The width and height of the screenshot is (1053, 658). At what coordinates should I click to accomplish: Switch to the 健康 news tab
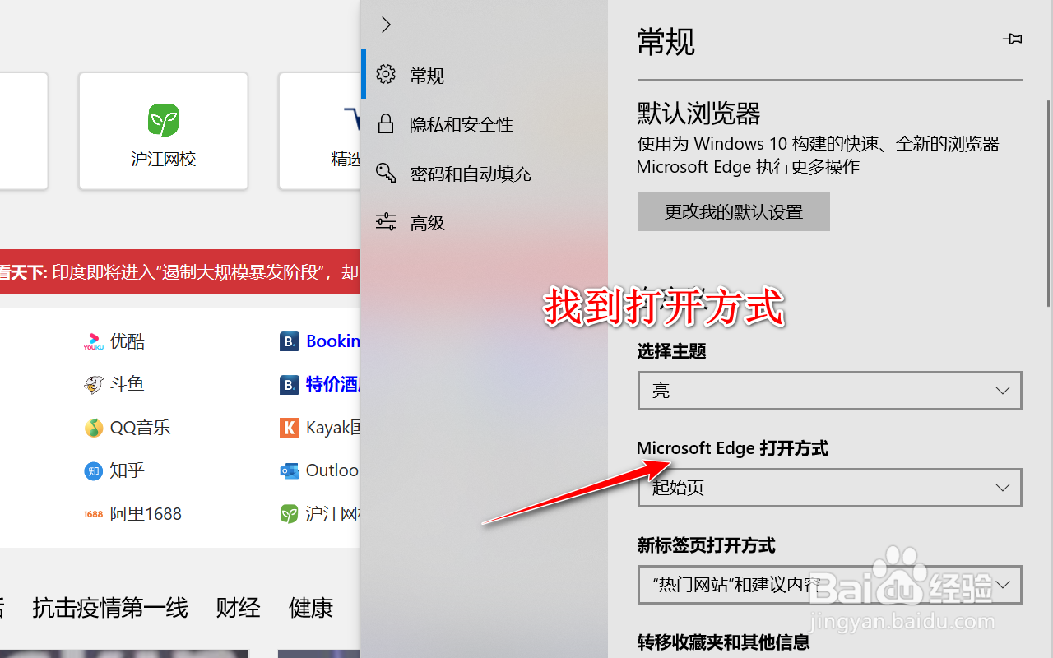(311, 608)
